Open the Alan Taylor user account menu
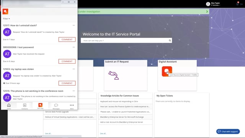The height and width of the screenshot is (138, 245). click(x=216, y=4)
